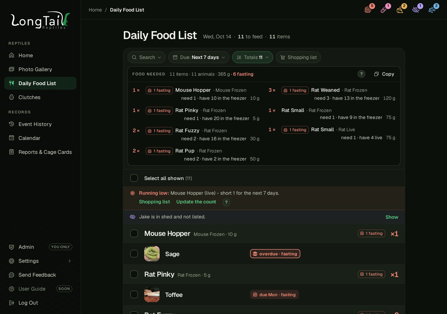Check the Mouse Hopper group checkbox
447x314 pixels.
click(134, 233)
